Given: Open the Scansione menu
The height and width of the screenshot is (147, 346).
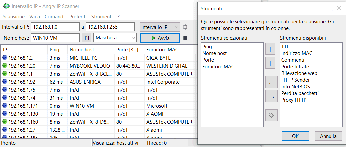Looking at the screenshot, I should [13, 17].
